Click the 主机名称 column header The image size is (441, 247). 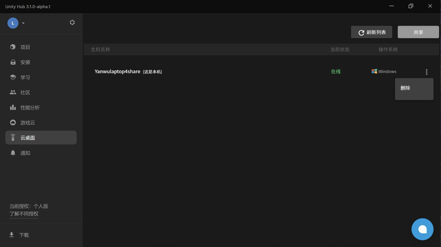point(100,49)
